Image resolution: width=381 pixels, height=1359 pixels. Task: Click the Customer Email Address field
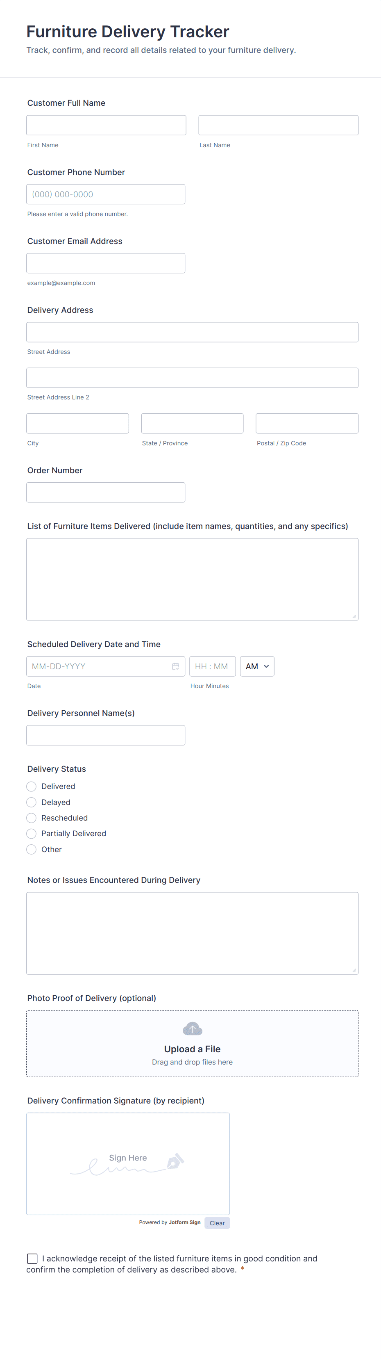(105, 263)
